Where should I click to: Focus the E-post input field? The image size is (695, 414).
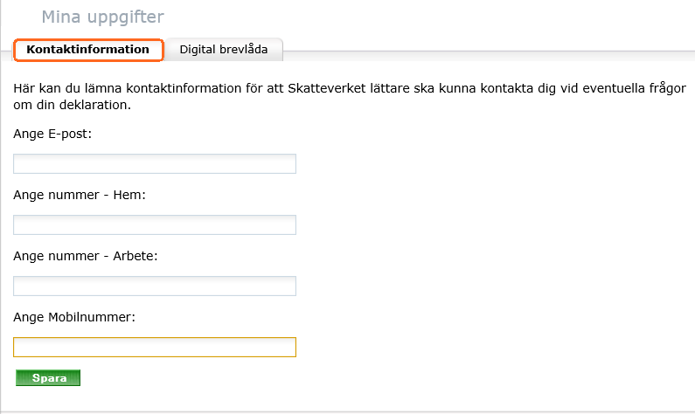(x=155, y=164)
